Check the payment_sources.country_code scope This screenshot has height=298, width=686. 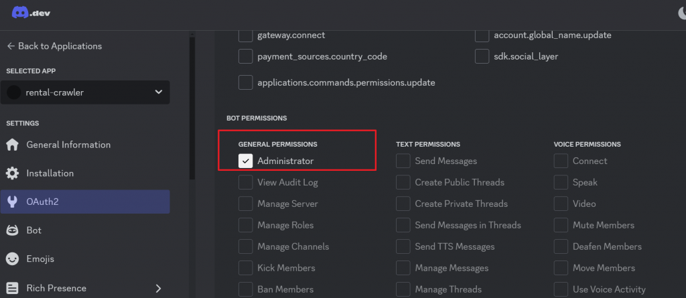pyautogui.click(x=245, y=56)
